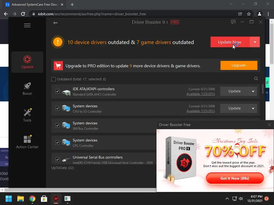This screenshot has height=205, width=274.
Task: Click the browser horizontal scrollbar
Action: coord(80,190)
